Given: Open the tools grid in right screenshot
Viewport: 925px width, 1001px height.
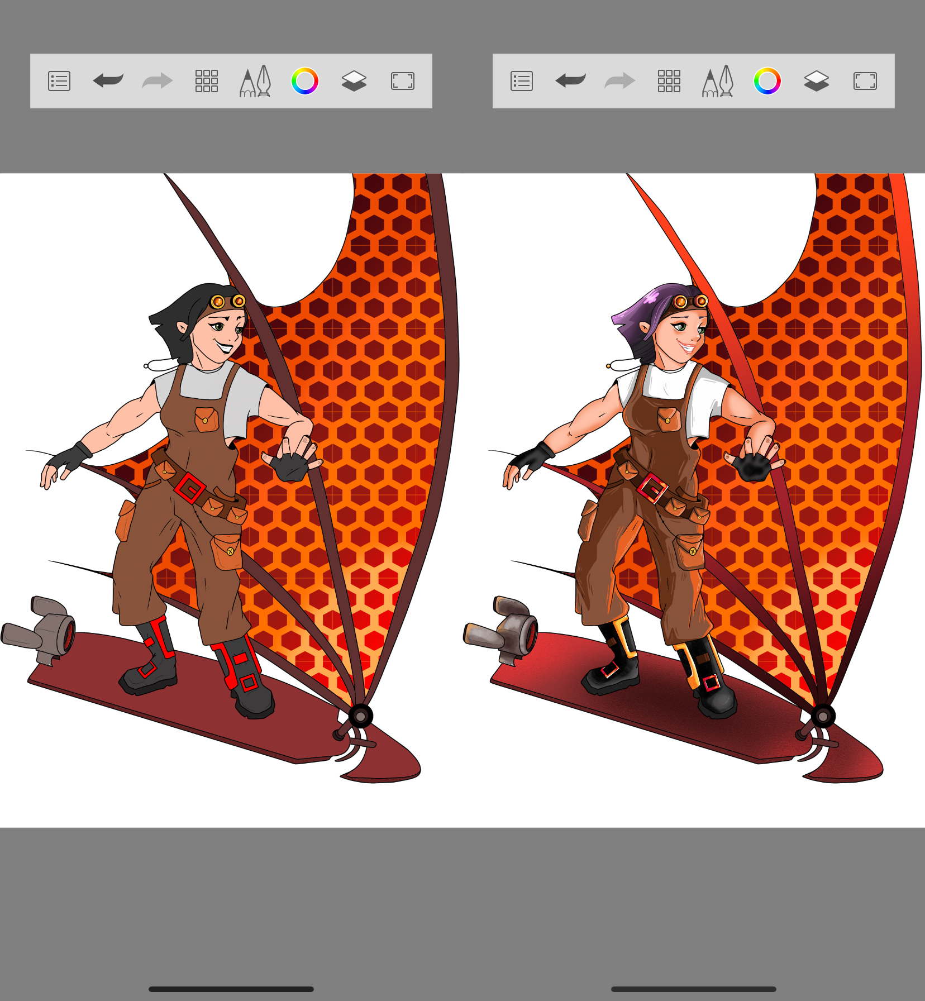Looking at the screenshot, I should pos(669,81).
